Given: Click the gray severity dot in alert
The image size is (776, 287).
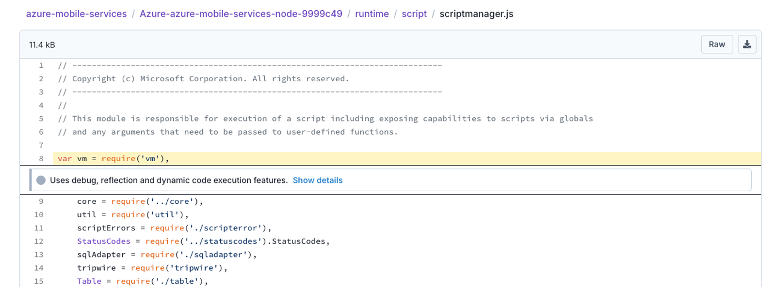Looking at the screenshot, I should pyautogui.click(x=41, y=180).
